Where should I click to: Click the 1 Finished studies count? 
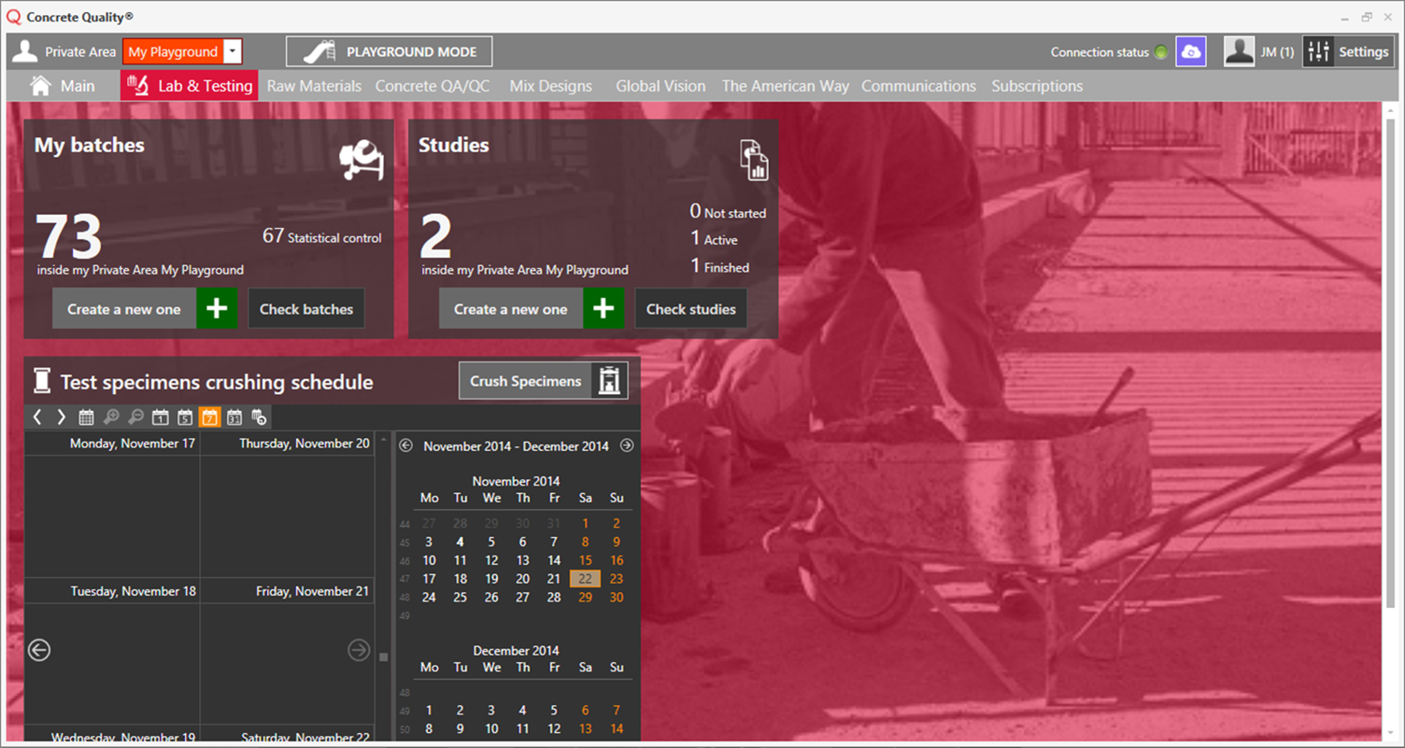719,266
